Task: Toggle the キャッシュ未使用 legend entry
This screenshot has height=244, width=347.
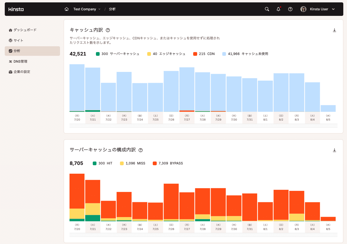Action: click(x=245, y=54)
